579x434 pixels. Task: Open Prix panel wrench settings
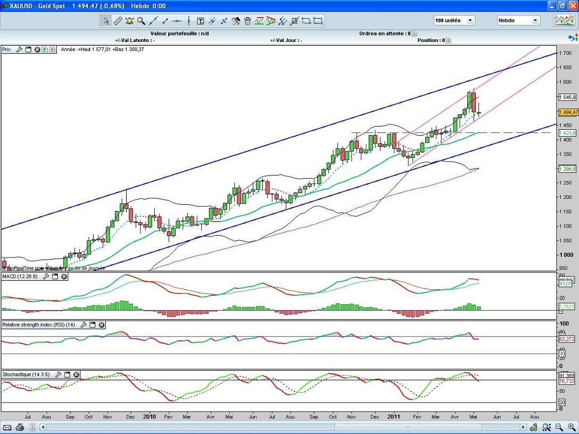(x=20, y=49)
